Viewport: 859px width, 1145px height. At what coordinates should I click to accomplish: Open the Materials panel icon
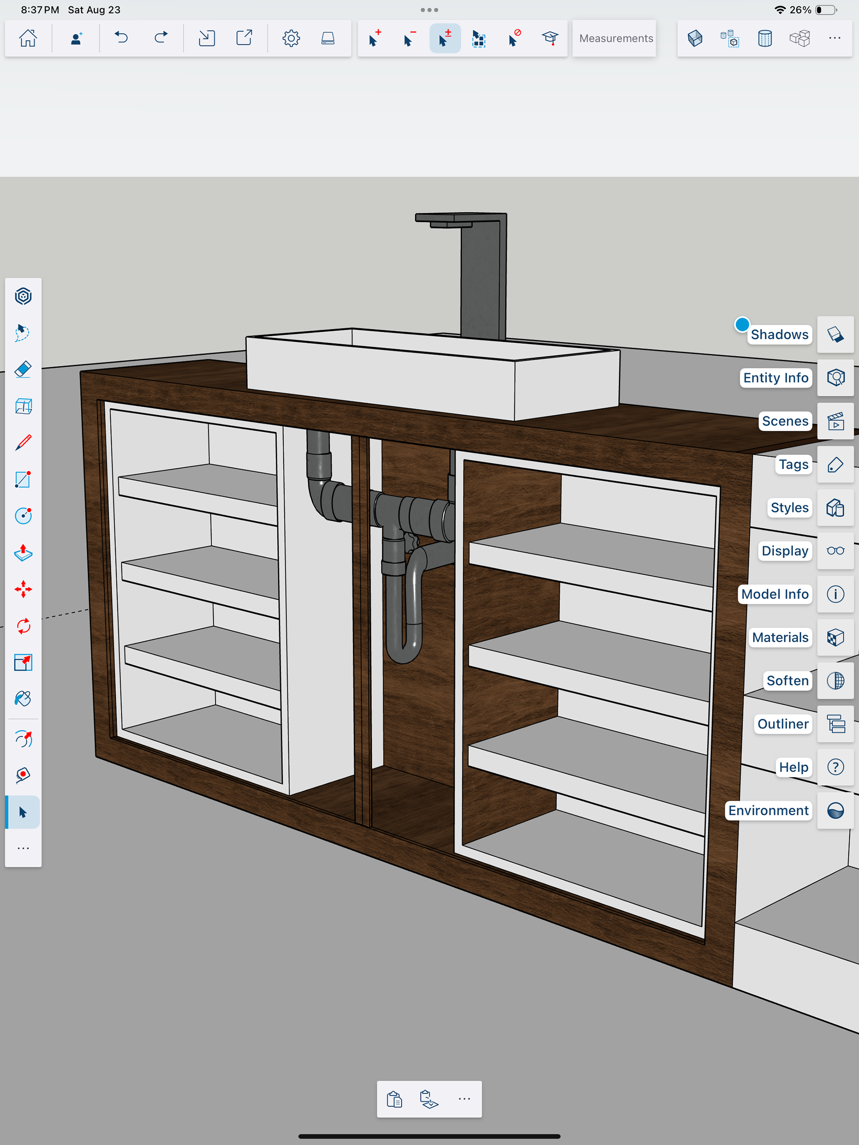coord(835,637)
